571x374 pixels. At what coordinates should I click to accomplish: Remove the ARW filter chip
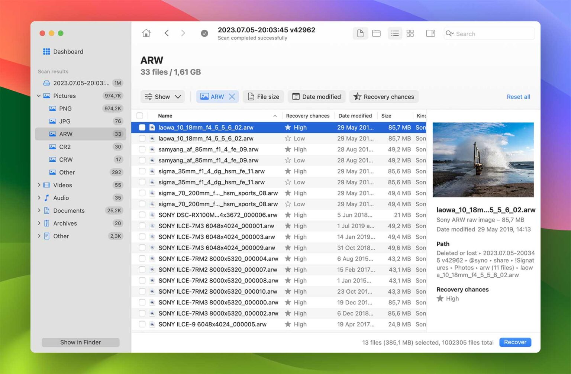point(232,96)
